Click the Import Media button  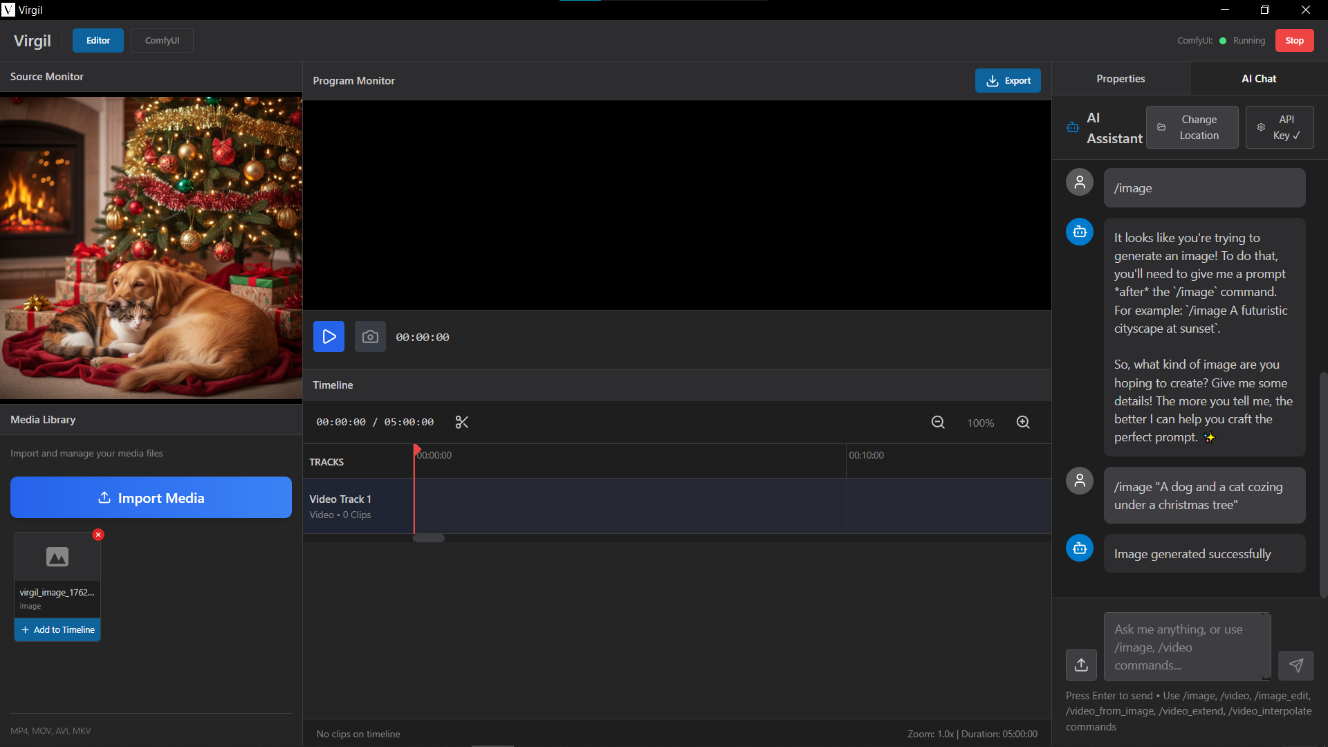pyautogui.click(x=151, y=498)
